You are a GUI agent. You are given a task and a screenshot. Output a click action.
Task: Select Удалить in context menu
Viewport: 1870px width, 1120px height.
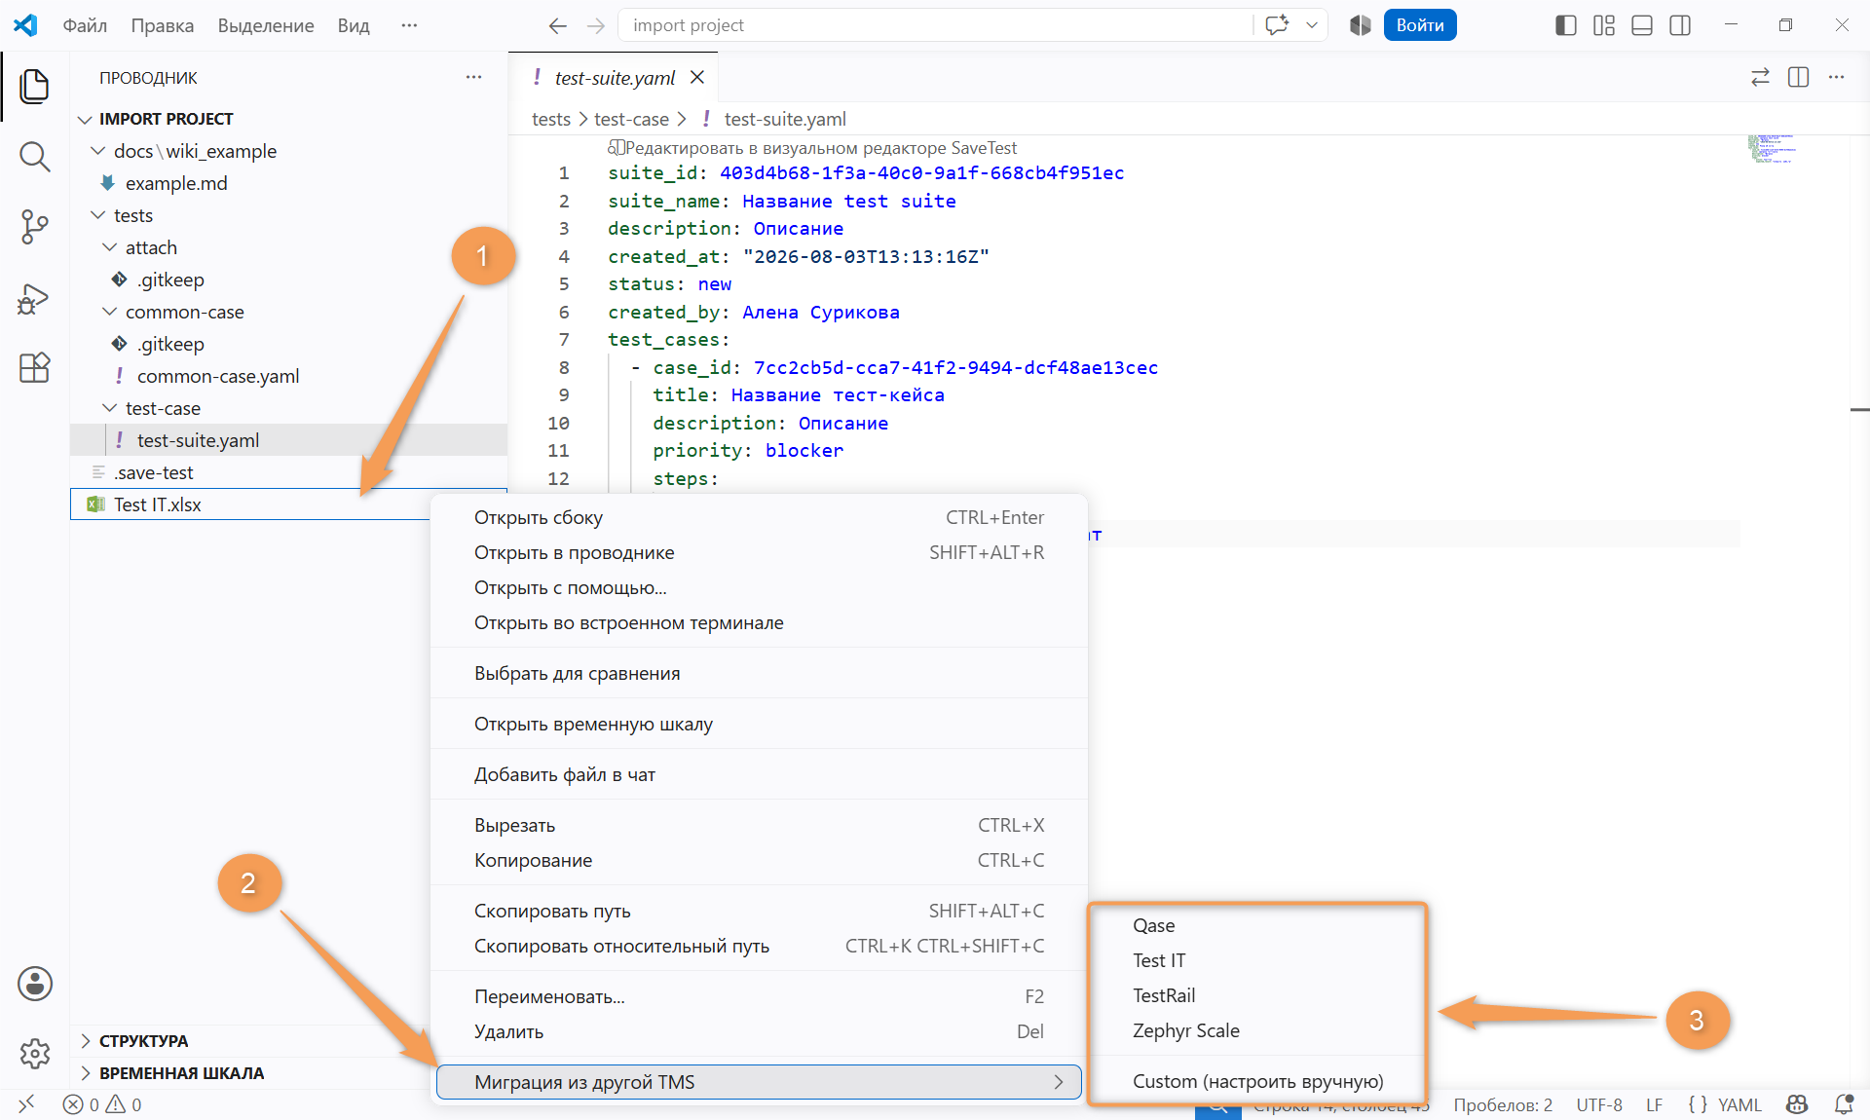(759, 1031)
